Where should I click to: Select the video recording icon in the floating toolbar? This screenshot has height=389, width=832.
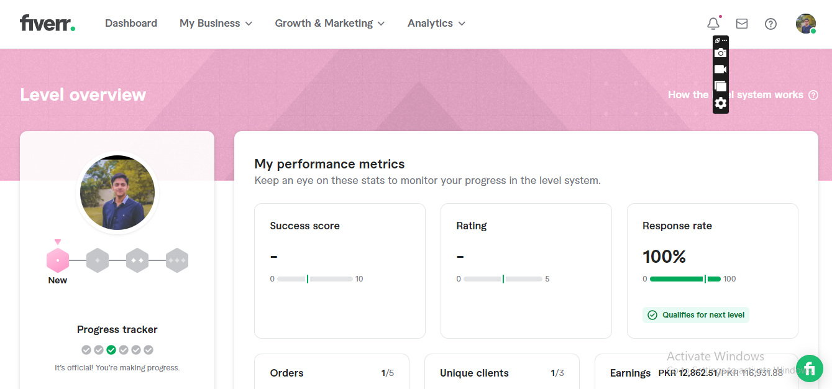[x=720, y=69]
